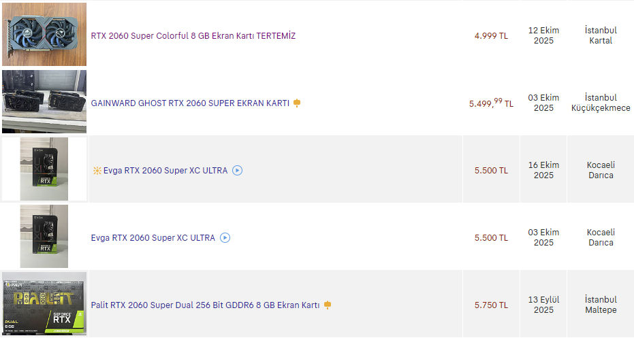
Task: Click the İstanbul Küçükçekmece location cell
Action: tap(600, 103)
